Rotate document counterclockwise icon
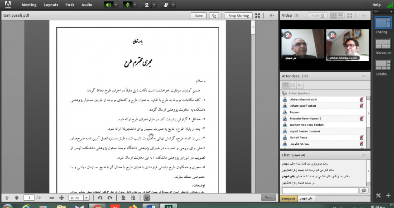The height and width of the screenshot is (208, 394). pos(100,198)
